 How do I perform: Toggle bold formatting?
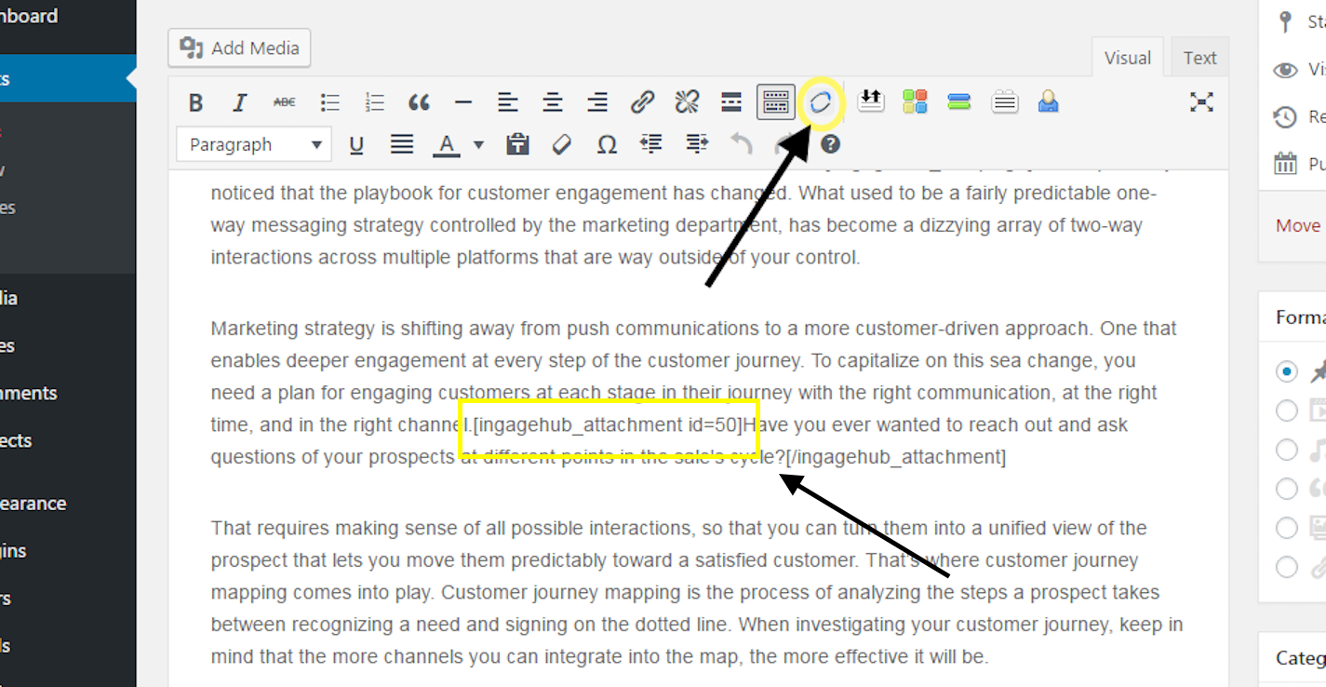pos(195,102)
